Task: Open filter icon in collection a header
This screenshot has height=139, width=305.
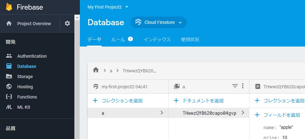Action: 235,86
